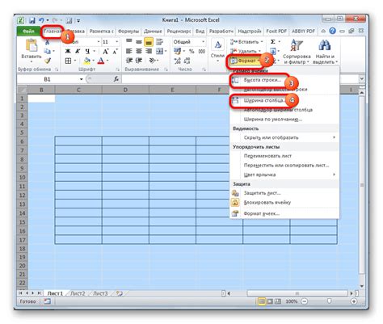This screenshot has width=383, height=324.
Task: Click Формат ячеек in the menu
Action: click(262, 213)
